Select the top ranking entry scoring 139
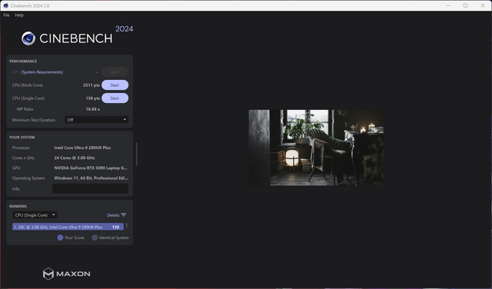Viewport: 492px width, 289px height. [x=68, y=227]
